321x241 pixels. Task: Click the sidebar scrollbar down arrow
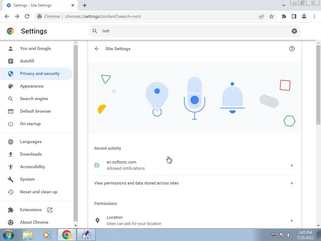coord(76,225)
